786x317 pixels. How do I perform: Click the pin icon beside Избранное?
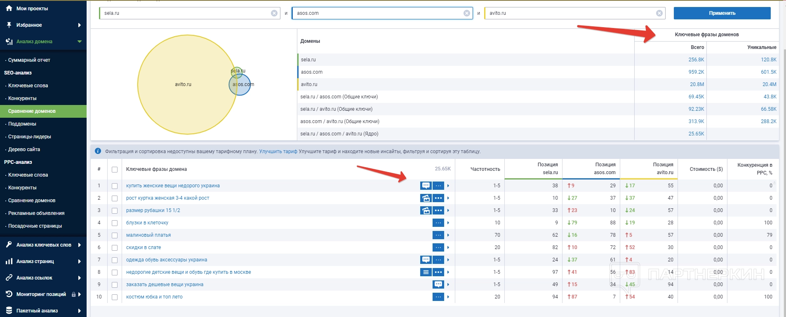[x=9, y=25]
